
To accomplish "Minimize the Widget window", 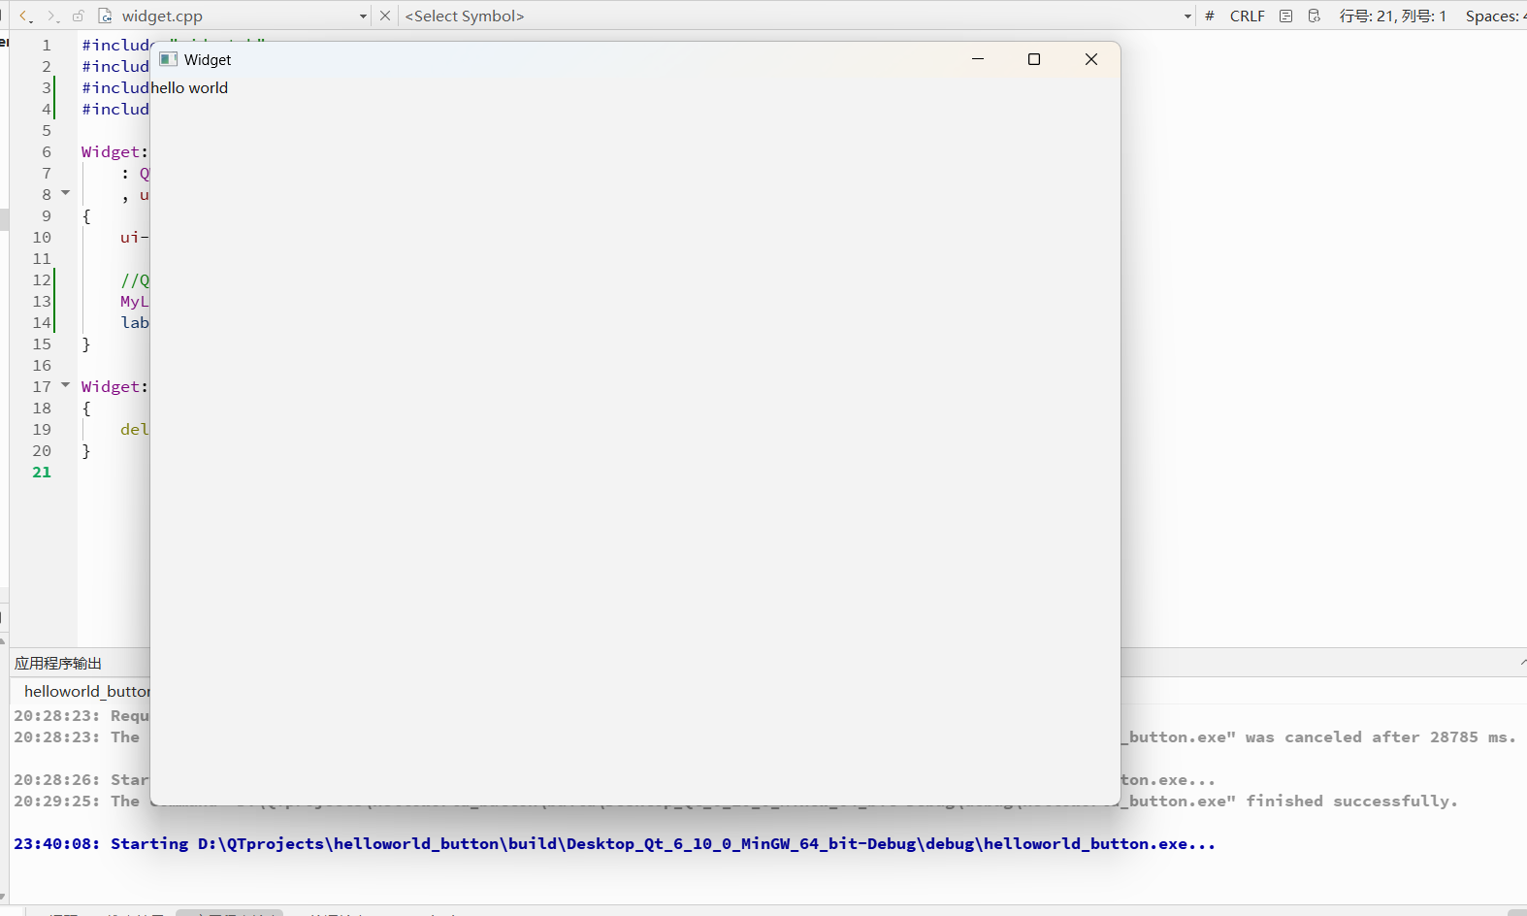I will point(978,59).
